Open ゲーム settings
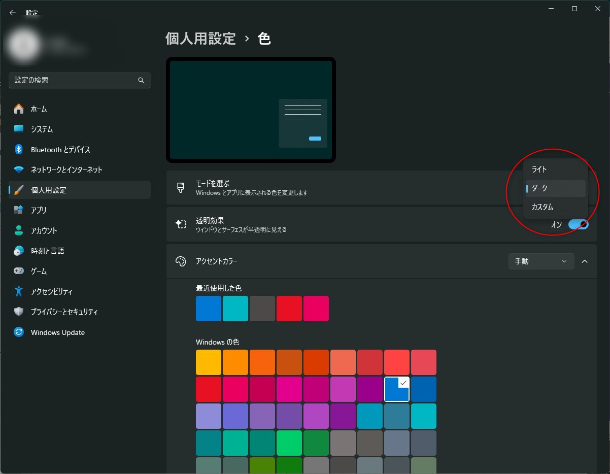Screen dimensions: 610x474 pos(80,271)
